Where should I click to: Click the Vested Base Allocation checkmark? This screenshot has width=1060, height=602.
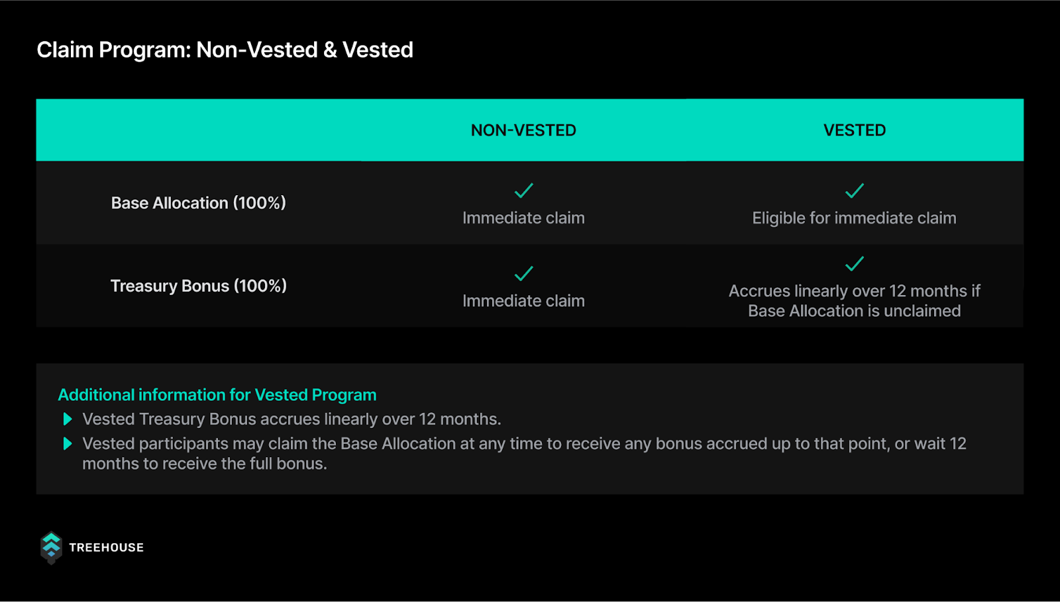point(854,191)
